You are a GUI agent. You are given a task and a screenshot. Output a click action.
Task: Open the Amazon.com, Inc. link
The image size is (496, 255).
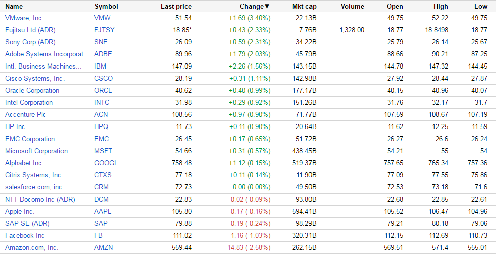pos(32,247)
